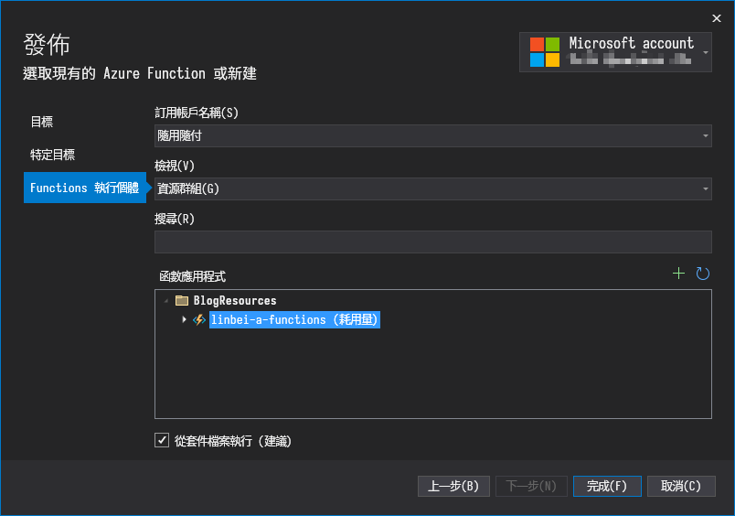Toggle the run from package file checkbox
735x516 pixels.
point(162,440)
